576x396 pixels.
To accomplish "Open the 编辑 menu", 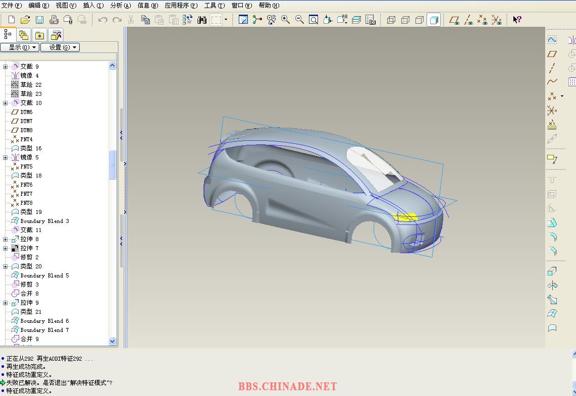I will [39, 5].
